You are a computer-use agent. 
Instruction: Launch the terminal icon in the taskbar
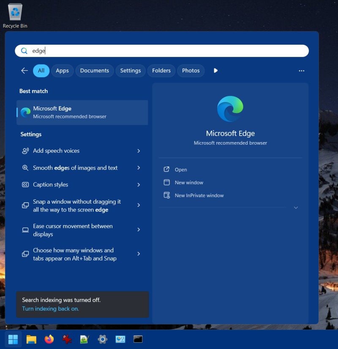(x=138, y=339)
